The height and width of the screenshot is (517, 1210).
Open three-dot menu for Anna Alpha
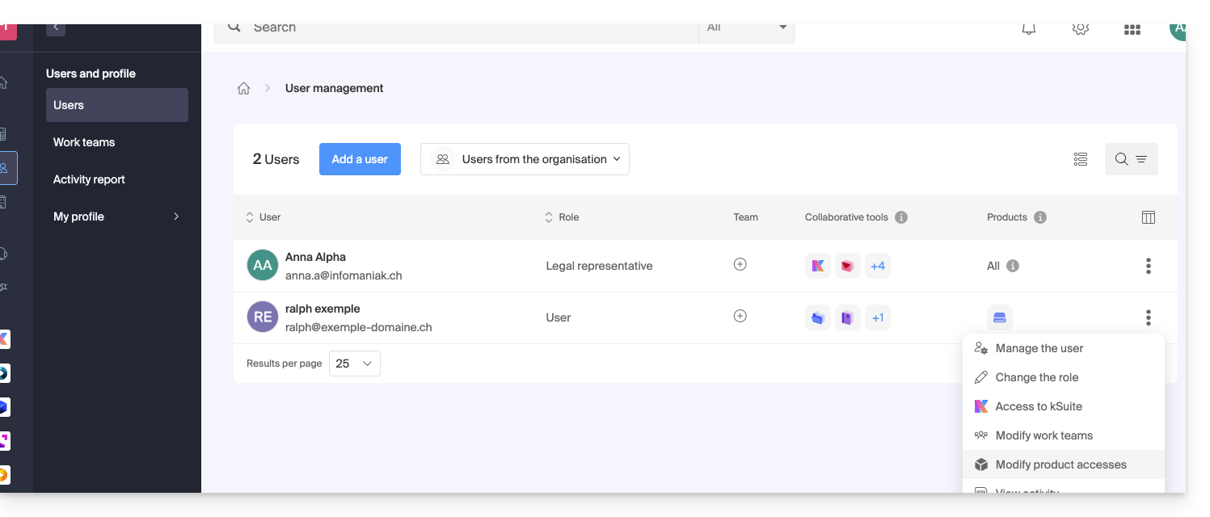[x=1148, y=266]
